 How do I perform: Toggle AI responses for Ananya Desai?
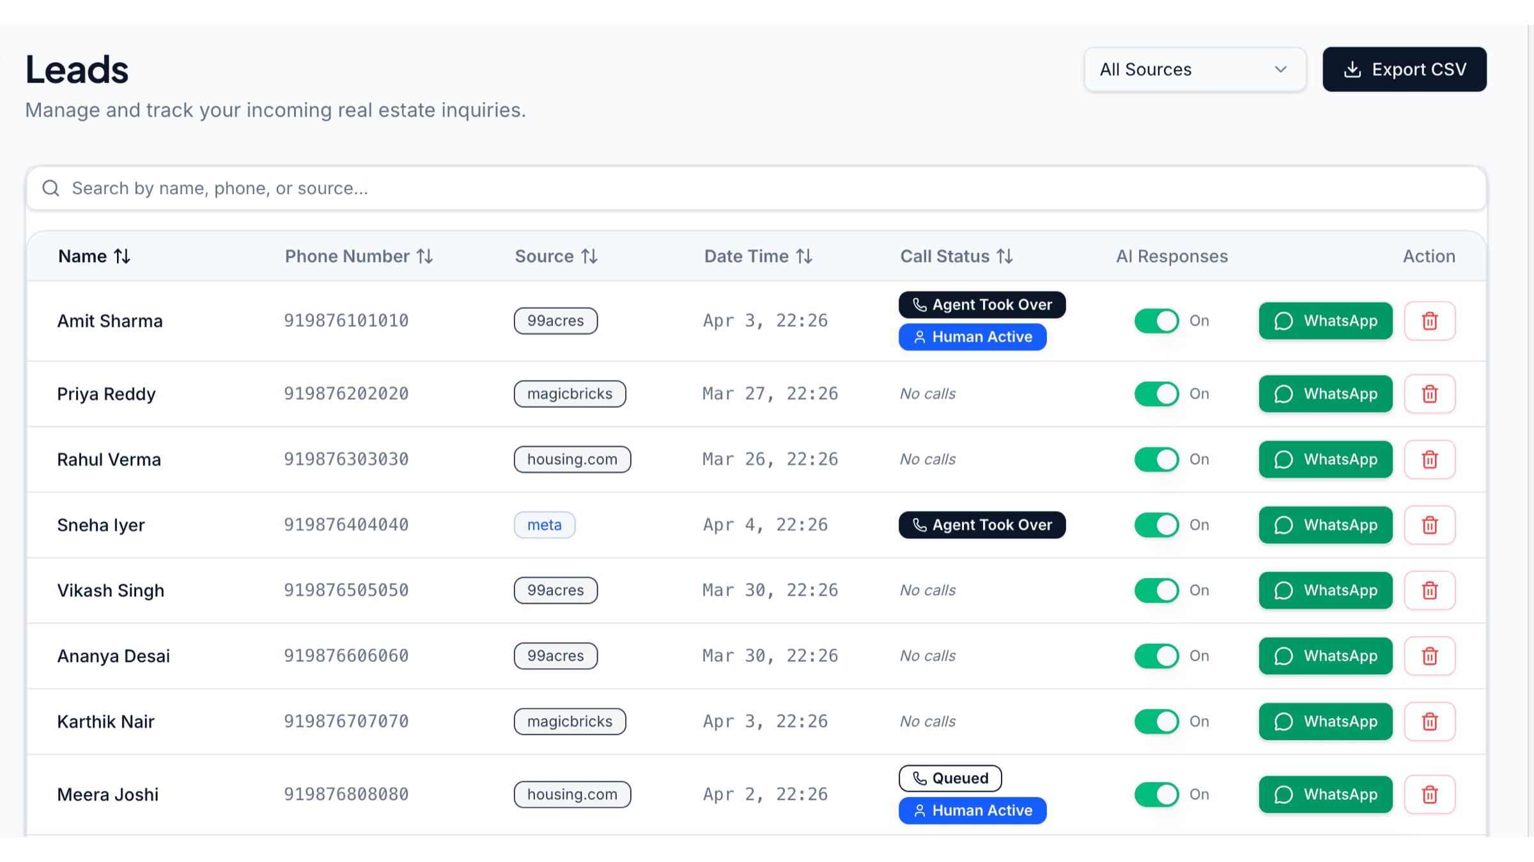click(1157, 656)
